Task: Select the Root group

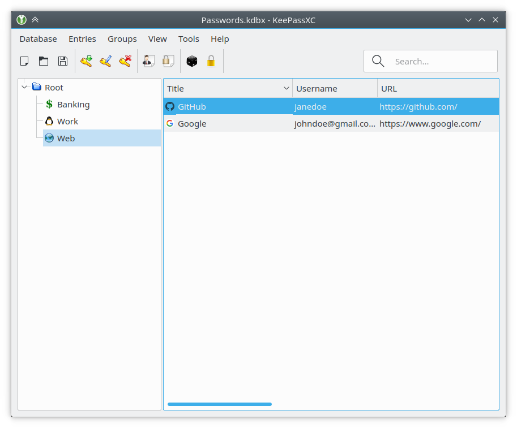Action: [x=54, y=88]
